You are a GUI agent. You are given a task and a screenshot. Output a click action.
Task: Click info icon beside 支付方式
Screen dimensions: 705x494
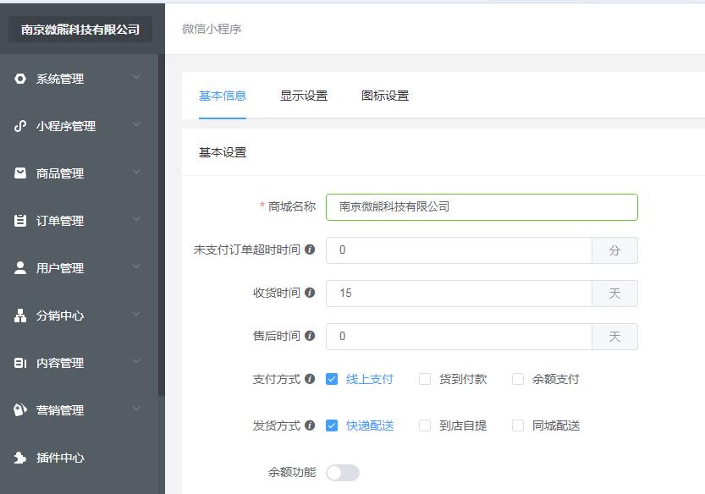310,379
